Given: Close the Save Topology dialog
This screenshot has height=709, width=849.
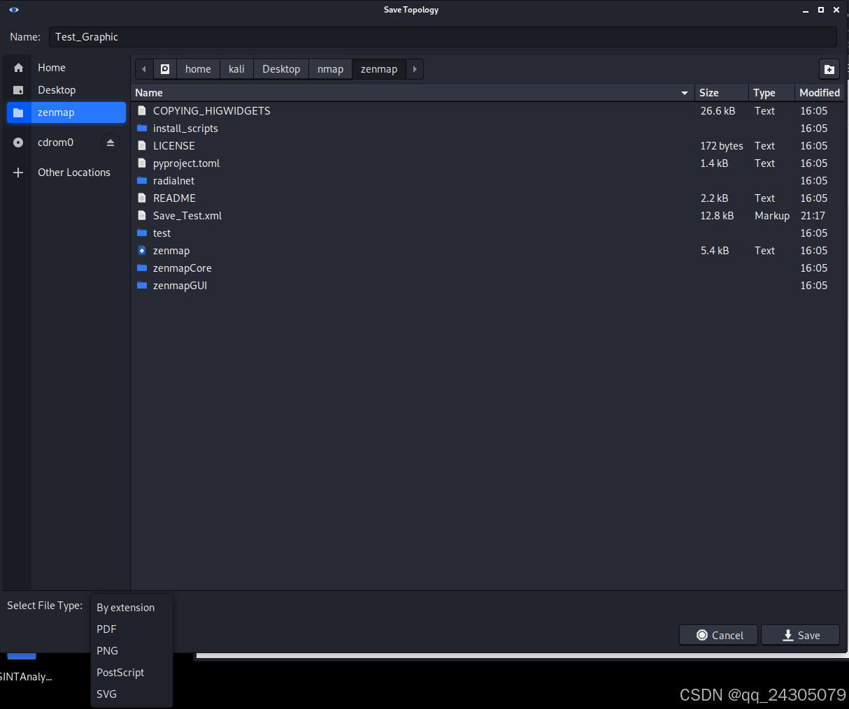Looking at the screenshot, I should click(836, 10).
